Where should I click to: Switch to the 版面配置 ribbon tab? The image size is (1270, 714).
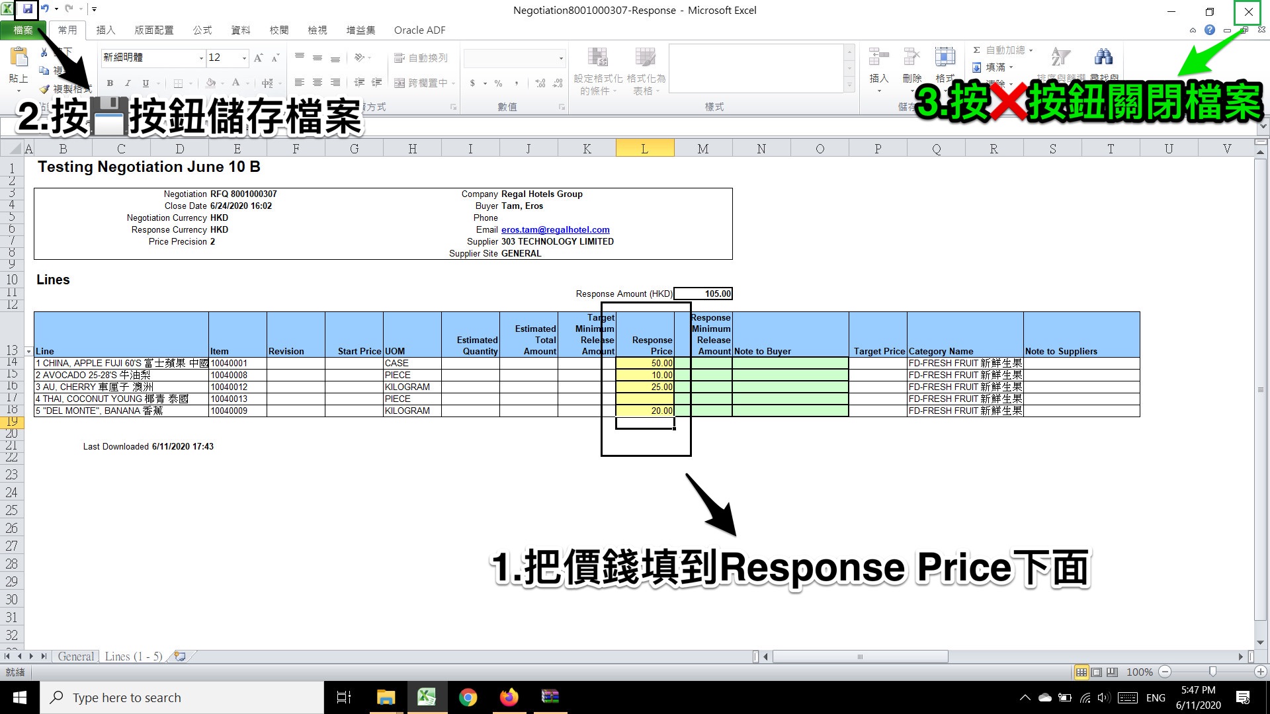tap(154, 30)
